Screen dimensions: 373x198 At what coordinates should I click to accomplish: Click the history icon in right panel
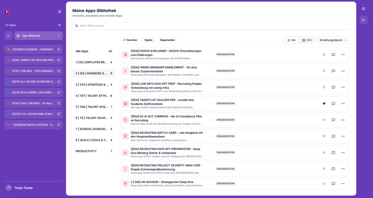click(363, 20)
